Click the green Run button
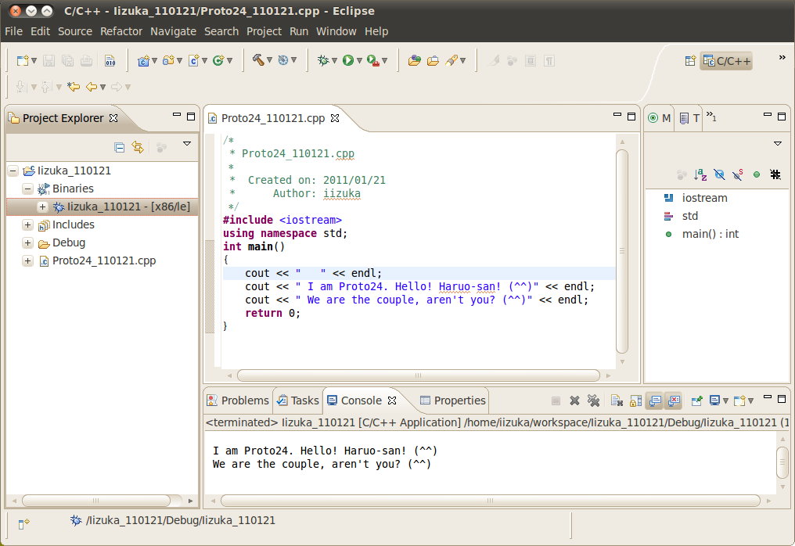This screenshot has height=546, width=795. (x=347, y=61)
